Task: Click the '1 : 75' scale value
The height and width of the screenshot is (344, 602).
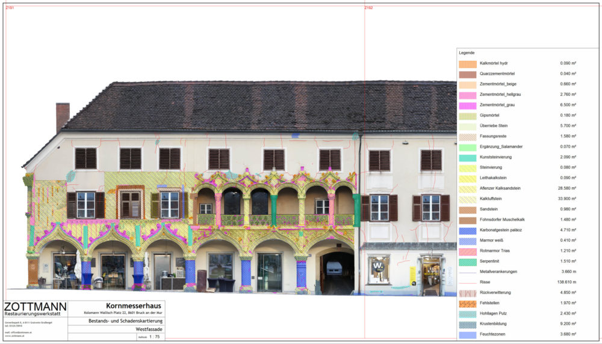Action: point(154,337)
